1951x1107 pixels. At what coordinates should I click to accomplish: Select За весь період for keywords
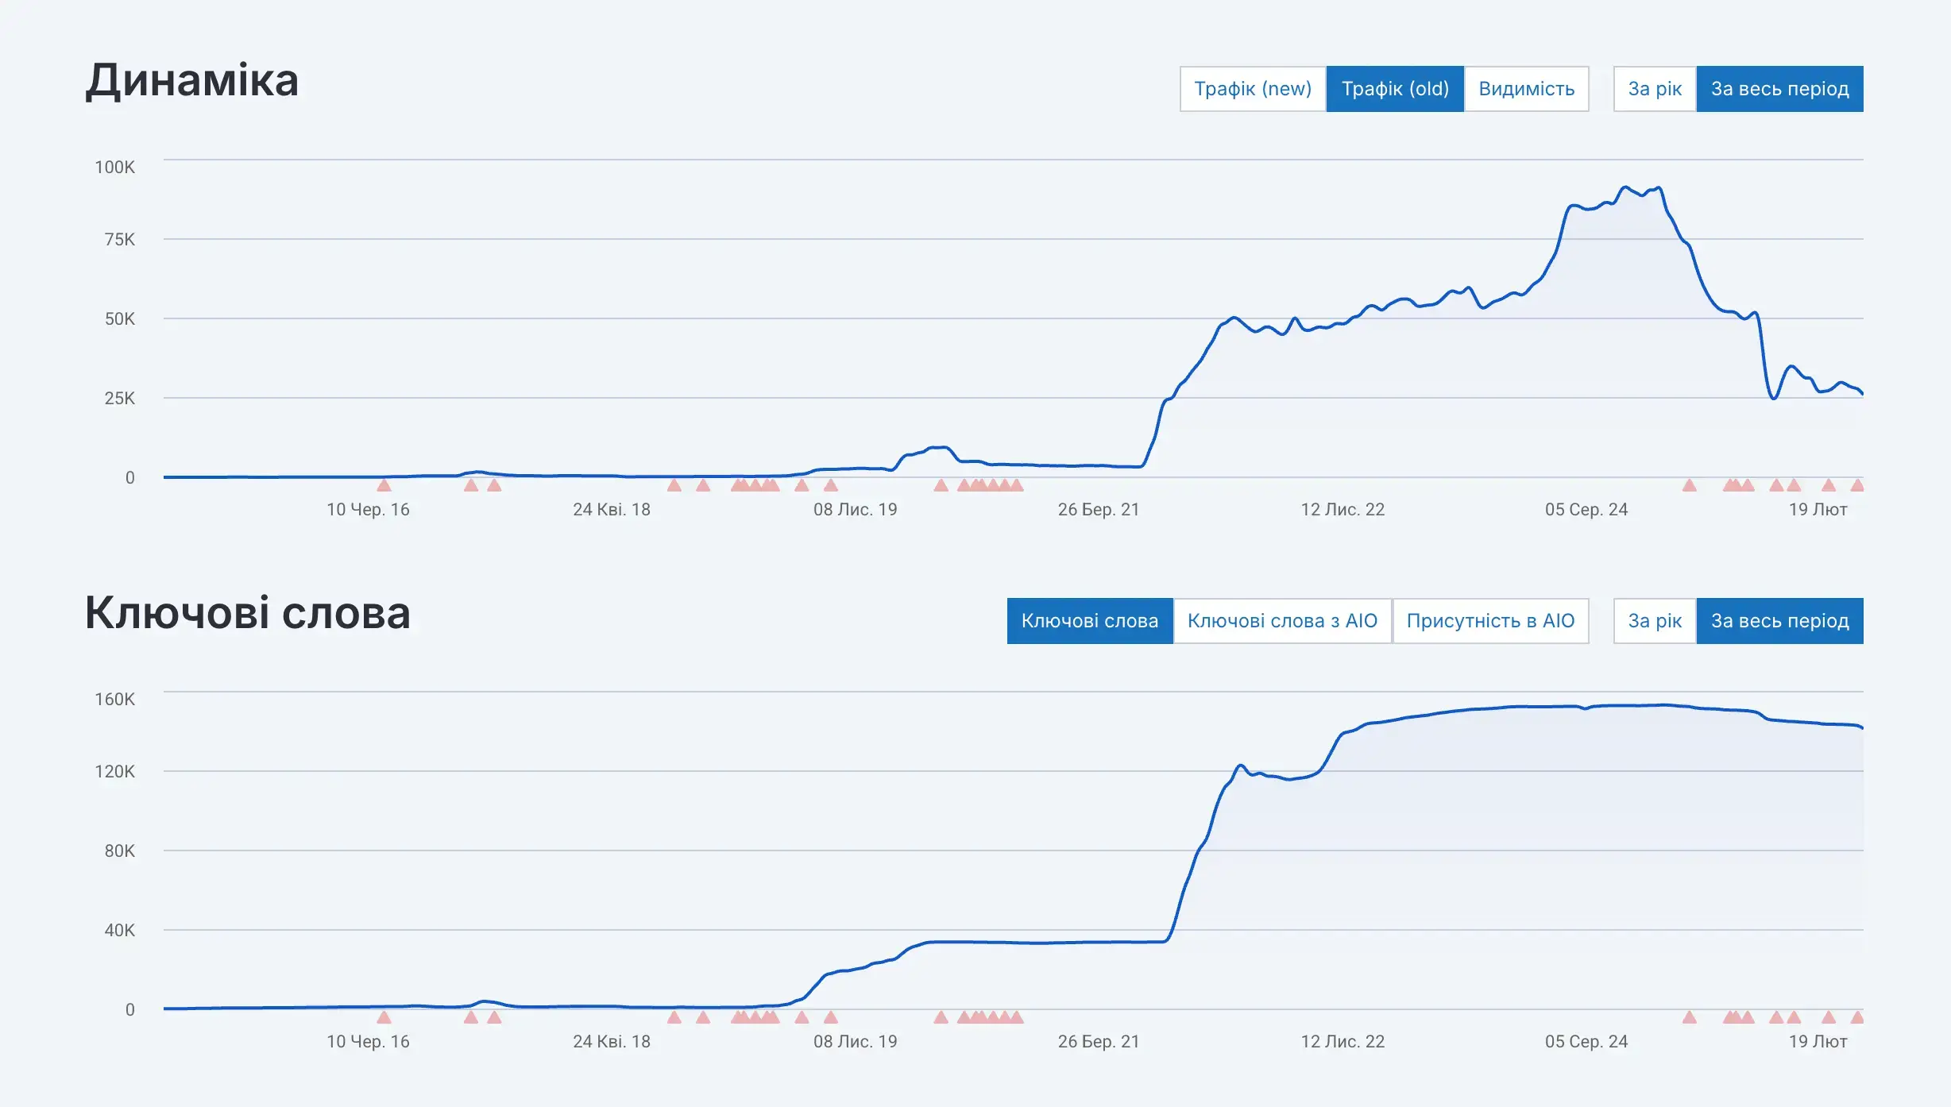(x=1779, y=621)
